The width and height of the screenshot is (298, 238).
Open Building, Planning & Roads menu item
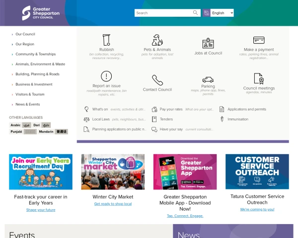[37, 74]
